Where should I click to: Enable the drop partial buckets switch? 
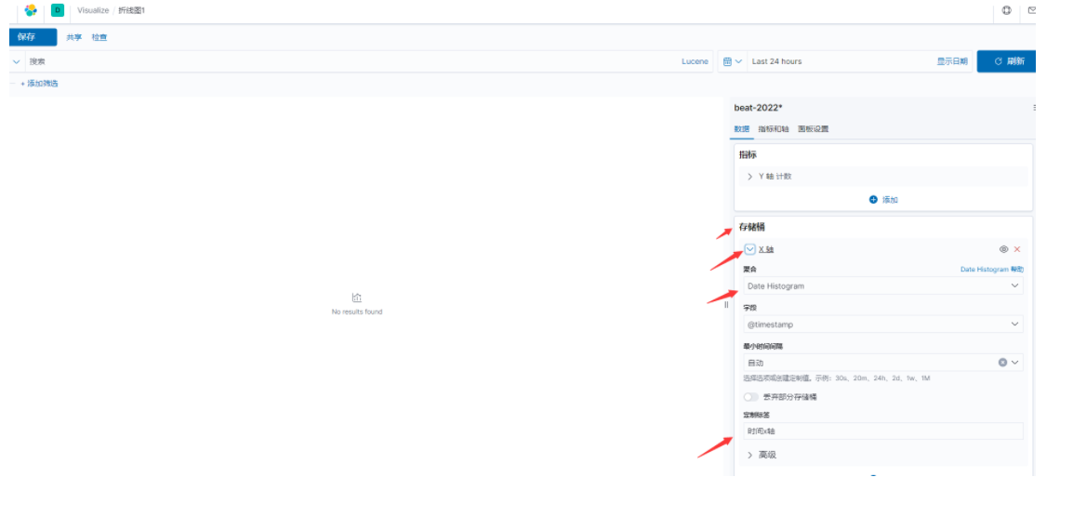click(750, 397)
